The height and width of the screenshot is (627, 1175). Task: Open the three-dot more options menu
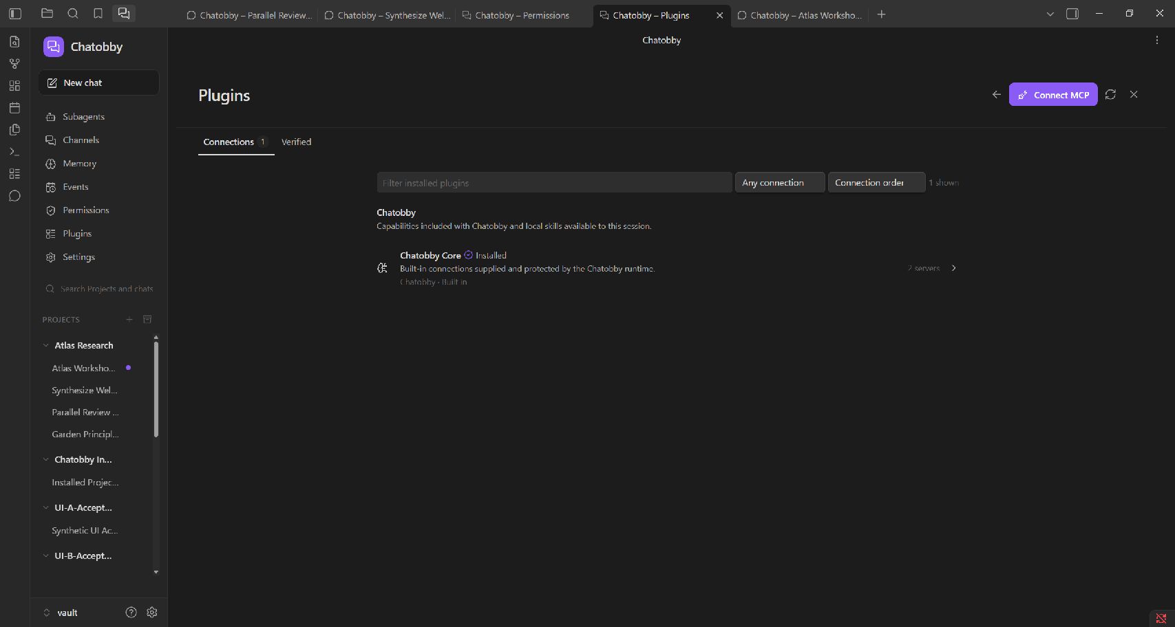click(1156, 40)
